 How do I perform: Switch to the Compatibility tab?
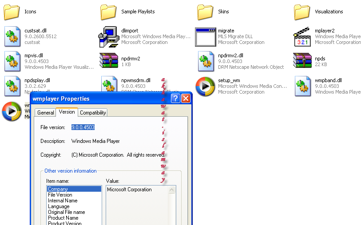93,113
